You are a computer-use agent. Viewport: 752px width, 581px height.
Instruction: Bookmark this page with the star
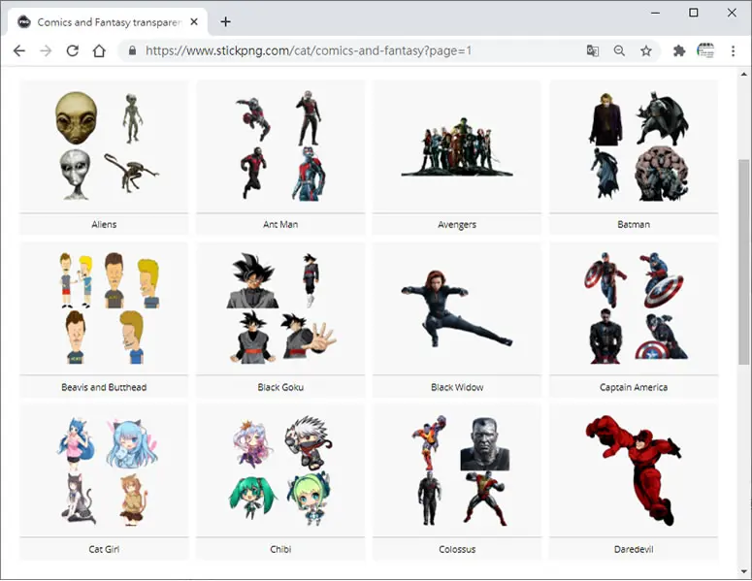click(x=646, y=50)
